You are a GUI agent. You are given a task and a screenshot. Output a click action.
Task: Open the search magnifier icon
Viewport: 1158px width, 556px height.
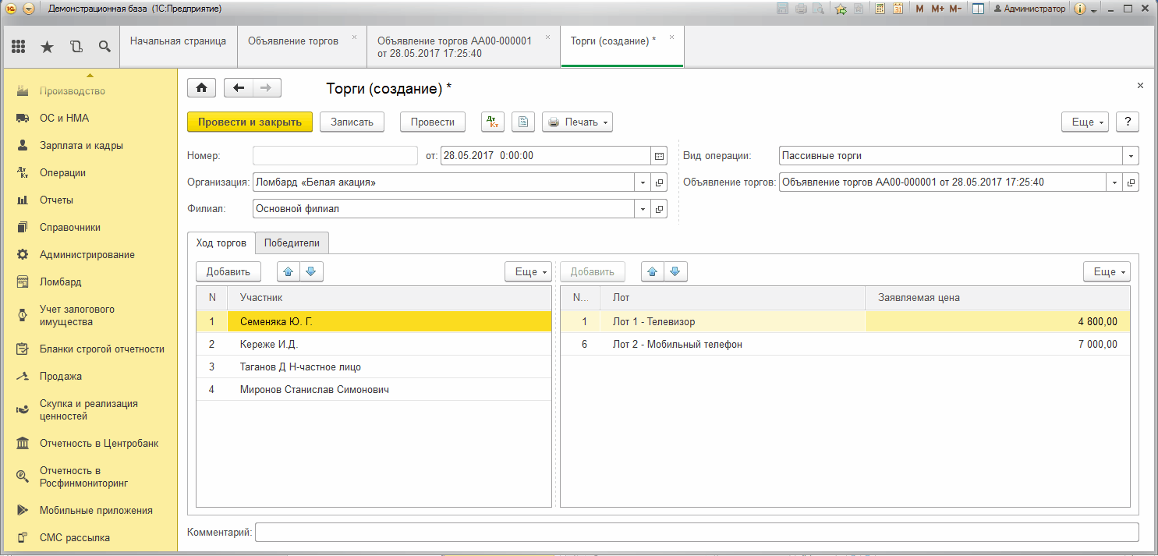coord(104,47)
